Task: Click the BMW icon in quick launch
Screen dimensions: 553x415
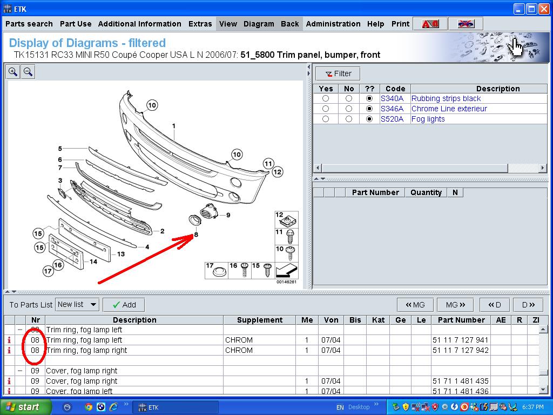Action: (x=101, y=407)
